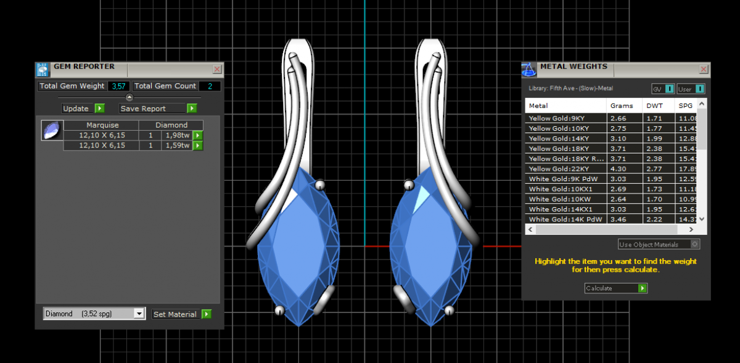Select the Yellow Gold:18KY row
Viewport: 740px width, 363px height.
coord(612,149)
